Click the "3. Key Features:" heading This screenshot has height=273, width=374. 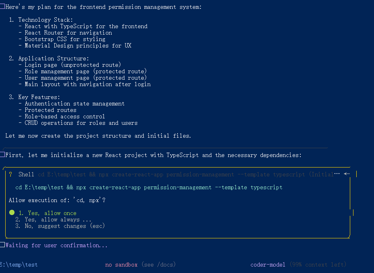34,97
